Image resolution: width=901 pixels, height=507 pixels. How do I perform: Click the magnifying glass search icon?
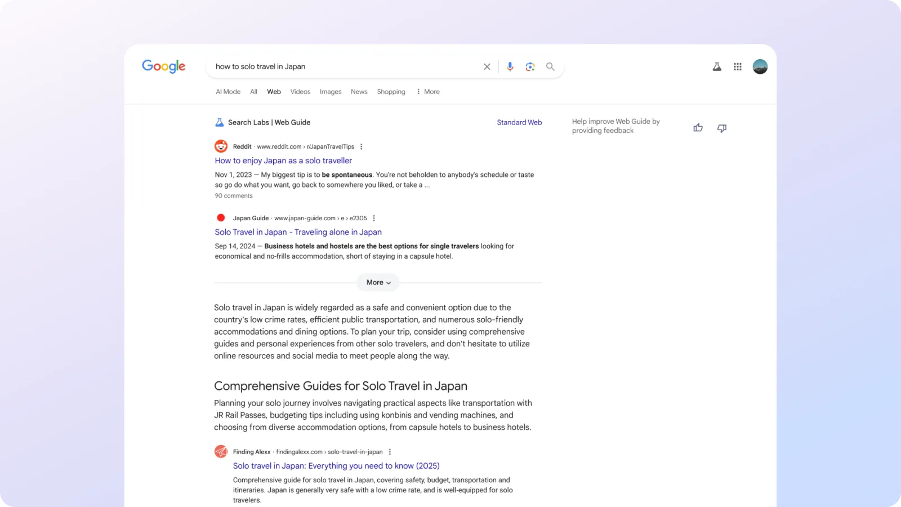(x=550, y=66)
